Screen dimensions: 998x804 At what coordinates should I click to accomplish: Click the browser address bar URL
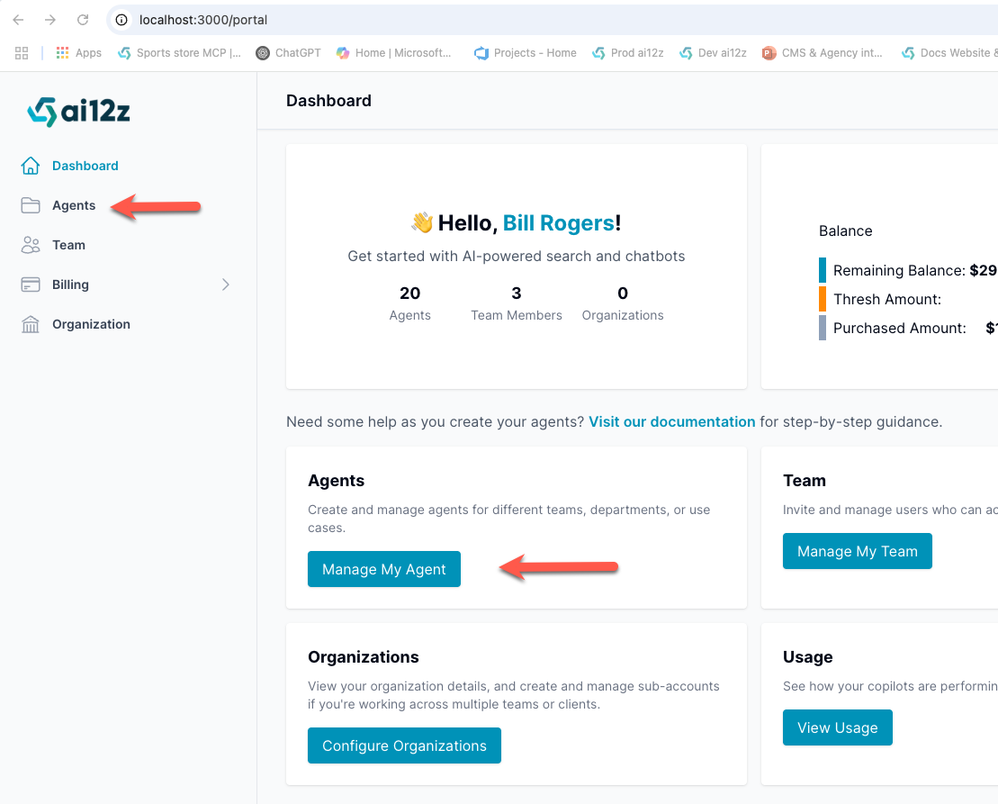[203, 20]
